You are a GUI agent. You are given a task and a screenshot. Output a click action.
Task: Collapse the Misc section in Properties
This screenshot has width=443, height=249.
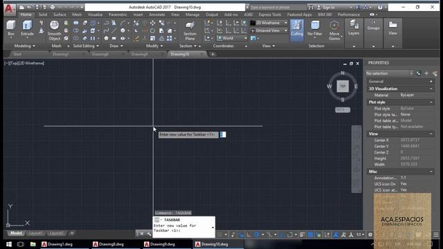pos(431,172)
